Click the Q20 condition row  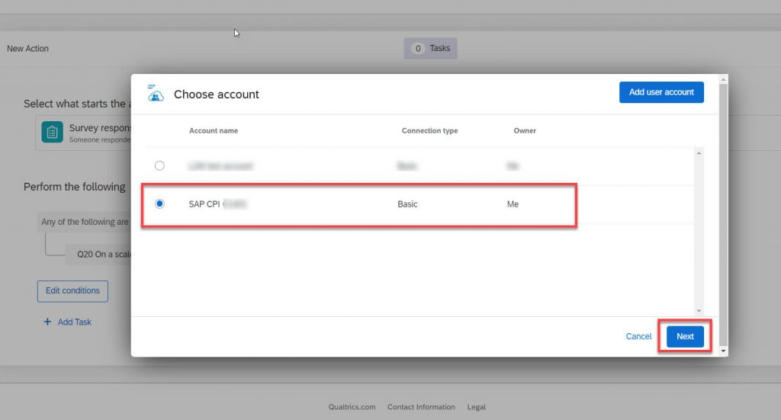(x=98, y=255)
